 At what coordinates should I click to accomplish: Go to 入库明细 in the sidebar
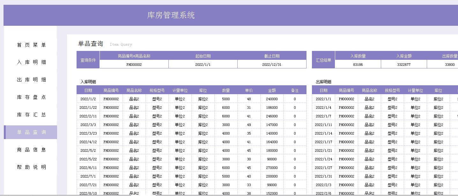[31, 62]
